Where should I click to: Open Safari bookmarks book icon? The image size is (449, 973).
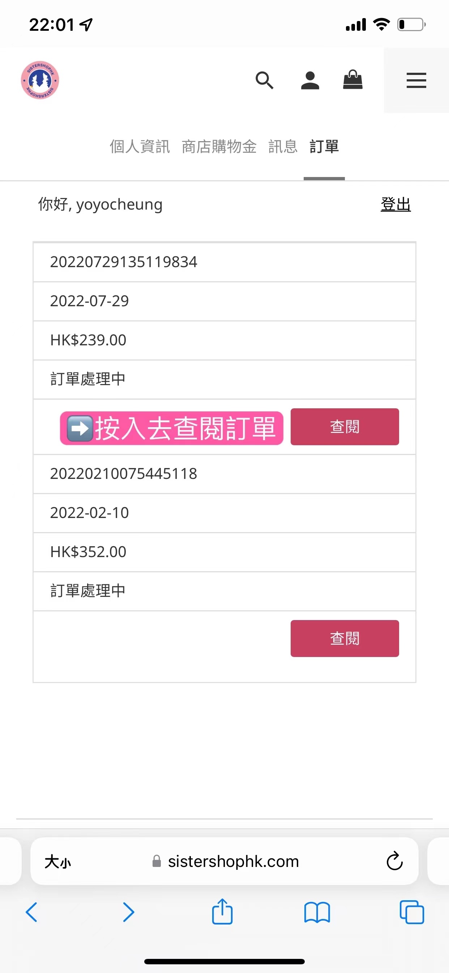point(317,912)
